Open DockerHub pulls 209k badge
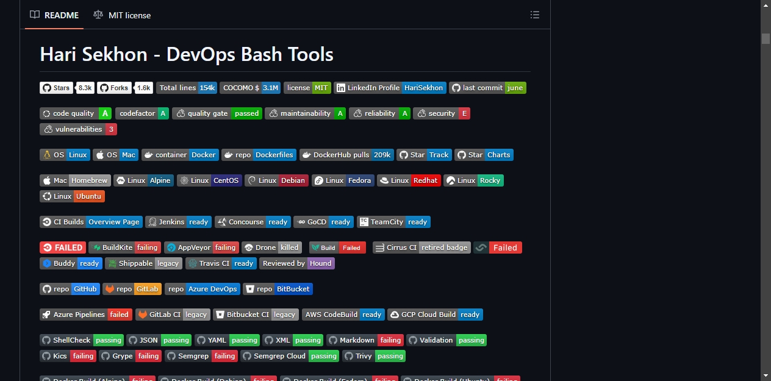 pyautogui.click(x=346, y=155)
